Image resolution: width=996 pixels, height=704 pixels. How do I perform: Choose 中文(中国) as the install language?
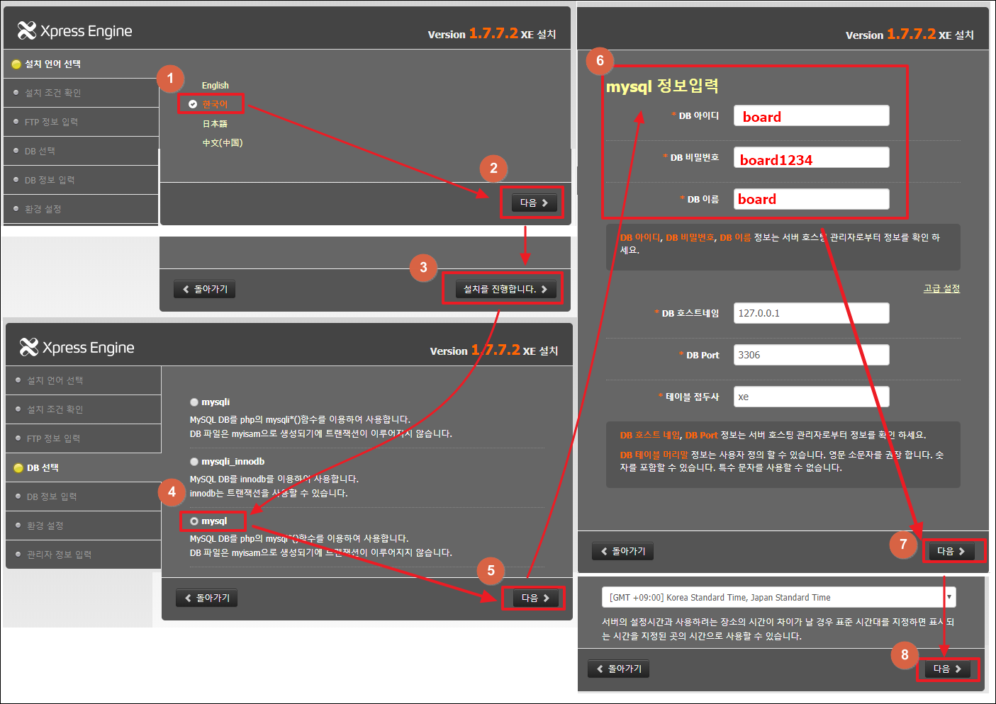click(x=223, y=143)
